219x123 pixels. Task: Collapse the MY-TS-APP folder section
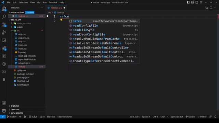[27, 20]
